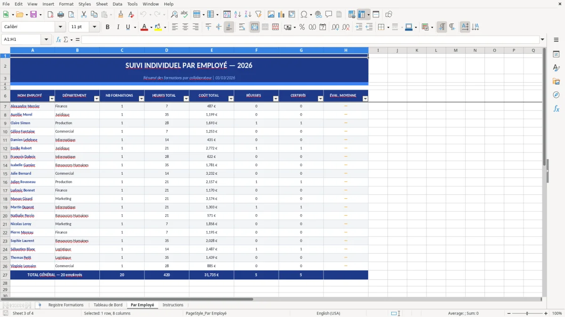Insert a special character
The height and width of the screenshot is (317, 565).
305,14
